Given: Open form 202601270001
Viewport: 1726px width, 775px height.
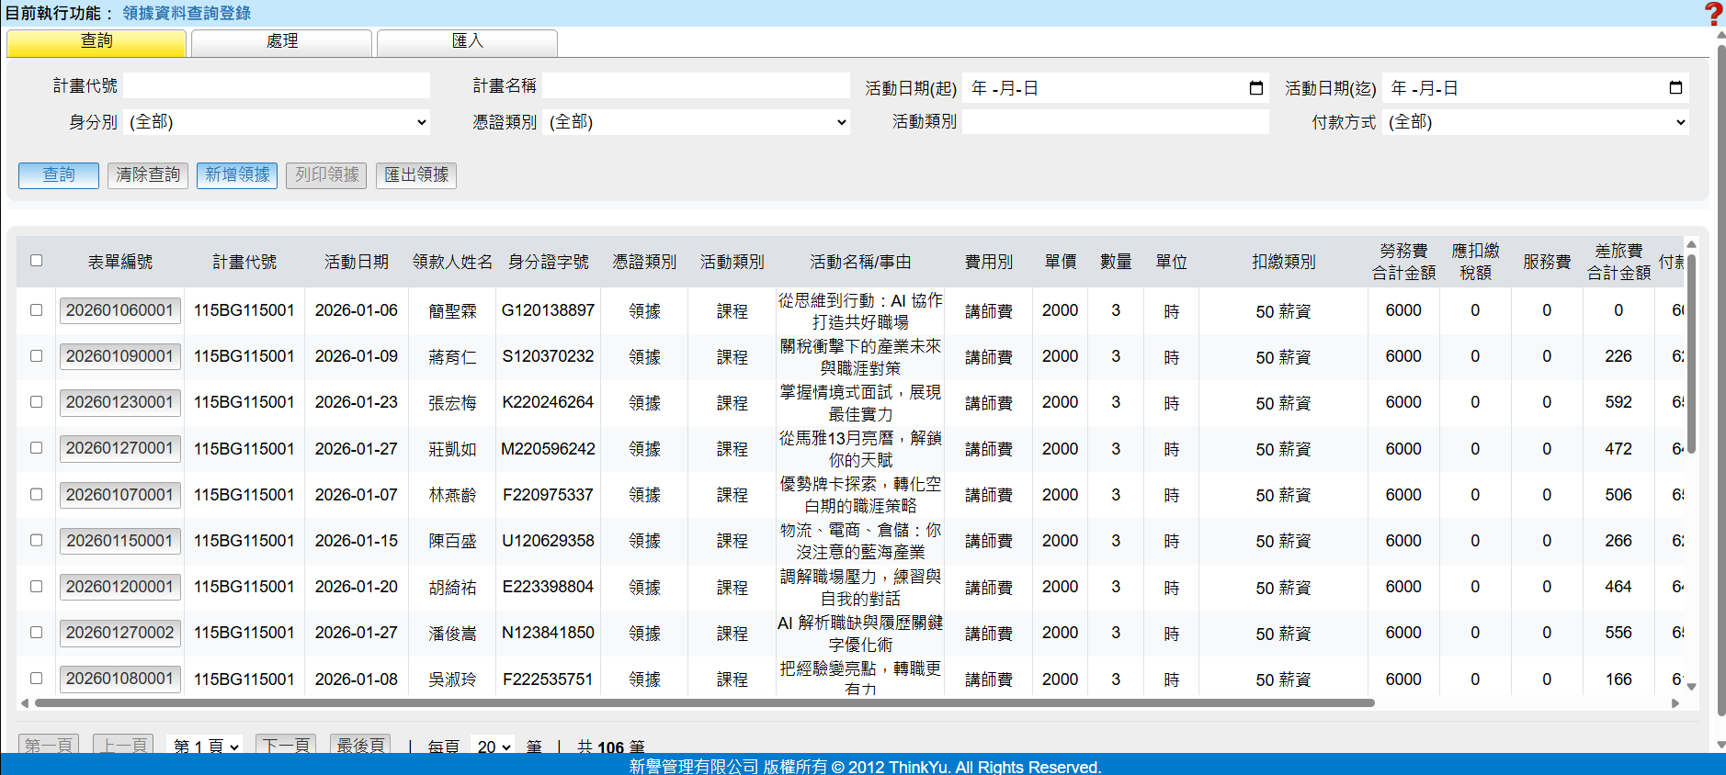Looking at the screenshot, I should pos(119,448).
